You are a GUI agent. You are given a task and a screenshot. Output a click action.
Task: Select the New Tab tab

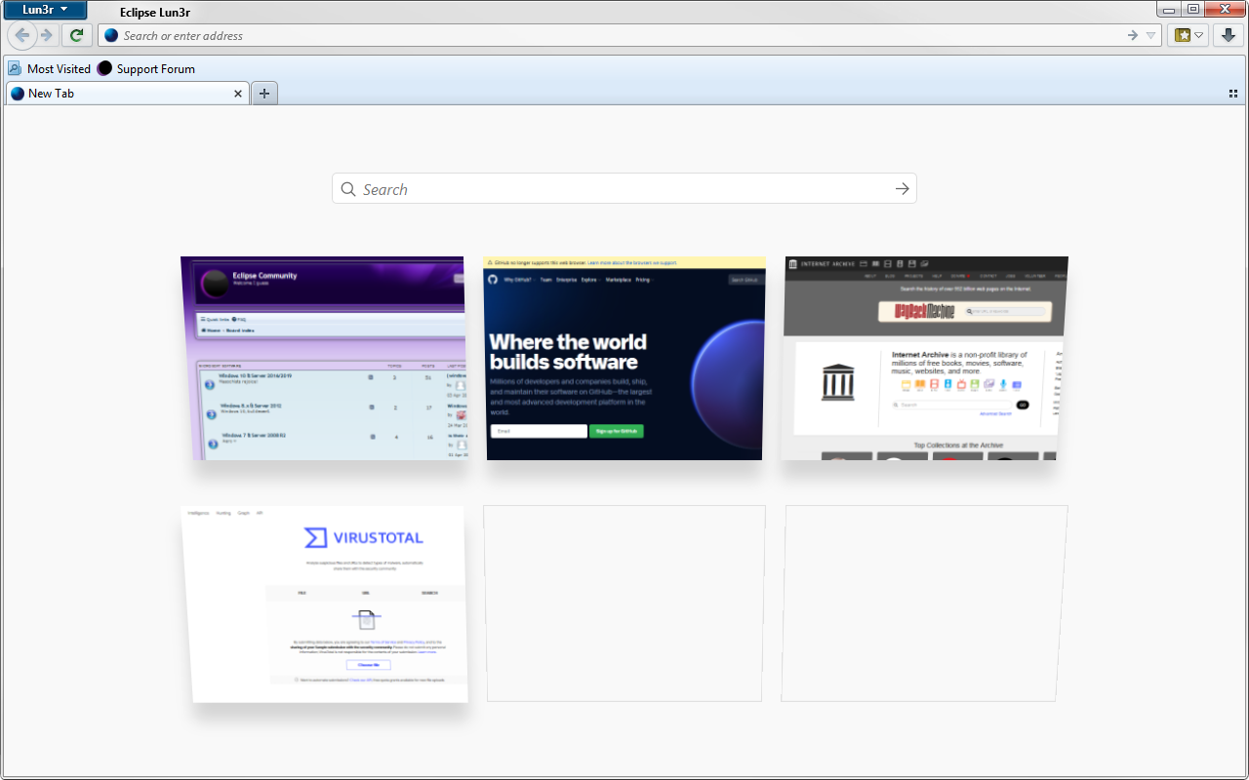click(117, 94)
